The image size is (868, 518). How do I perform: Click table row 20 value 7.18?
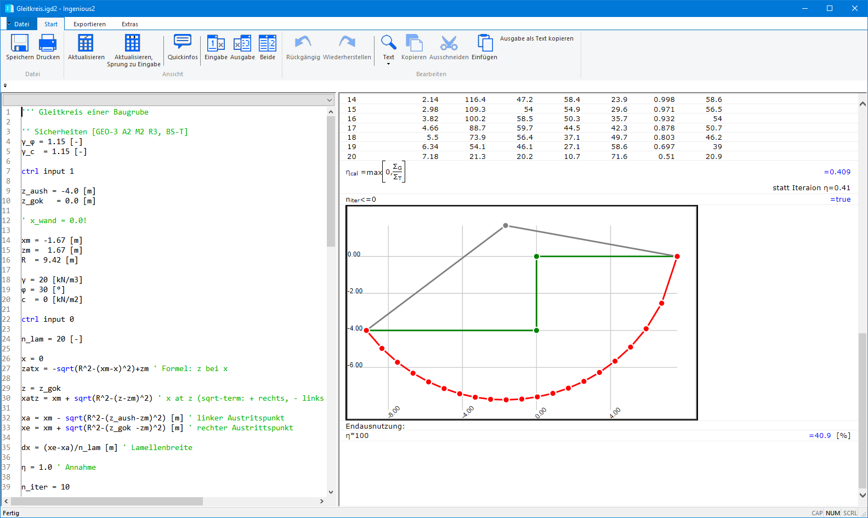[430, 156]
